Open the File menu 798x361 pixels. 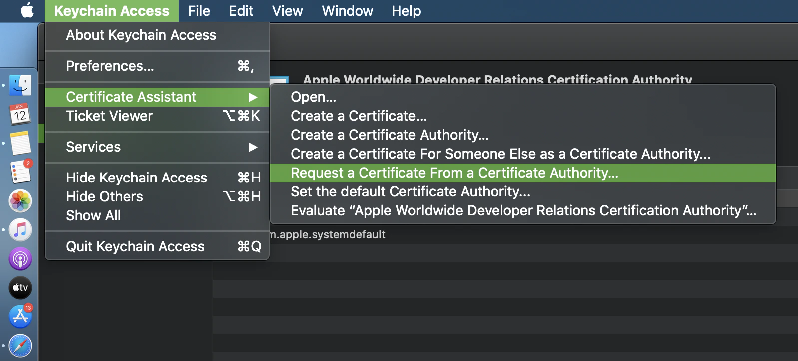[x=199, y=11]
